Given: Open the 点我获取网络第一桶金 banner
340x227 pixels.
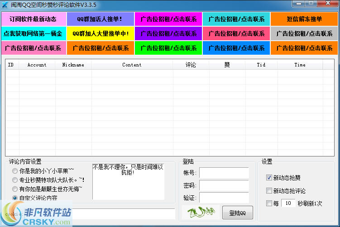Looking at the screenshot, I should tap(34, 33).
